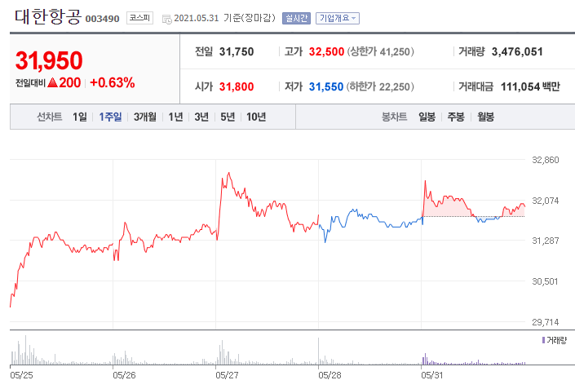This screenshot has height=389, width=575.
Task: Click the 코스피 market badge
Action: (x=139, y=18)
